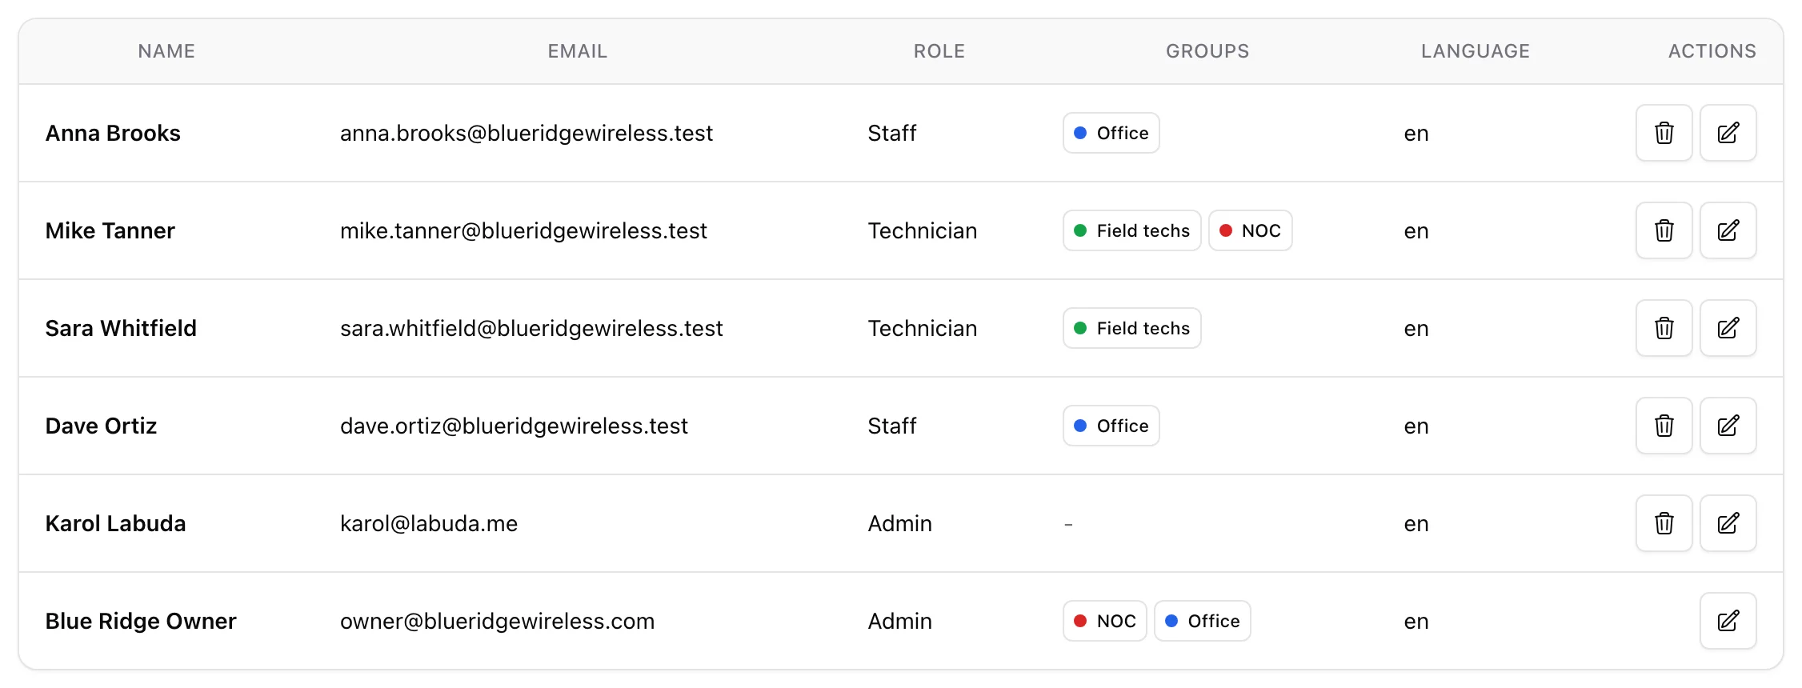Click Karol Labuda's Admin role cell
This screenshot has height=688, width=1802.
(x=900, y=523)
